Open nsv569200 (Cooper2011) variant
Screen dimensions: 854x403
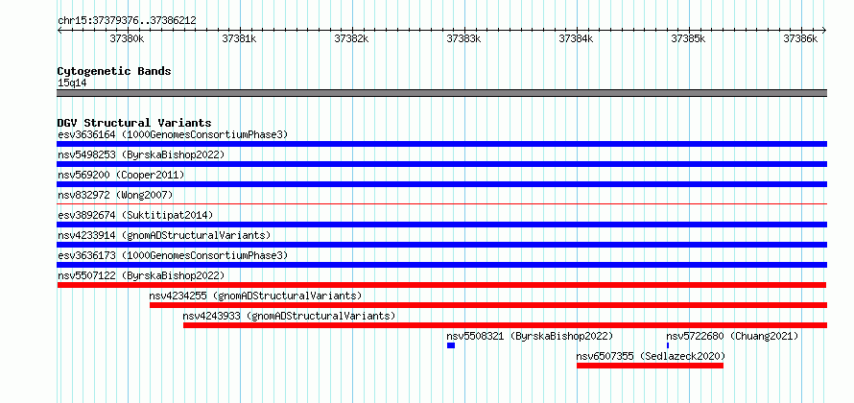tap(121, 175)
